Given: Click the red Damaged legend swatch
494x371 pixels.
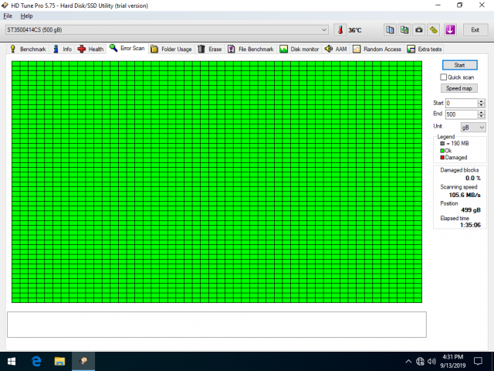Looking at the screenshot, I should click(442, 158).
